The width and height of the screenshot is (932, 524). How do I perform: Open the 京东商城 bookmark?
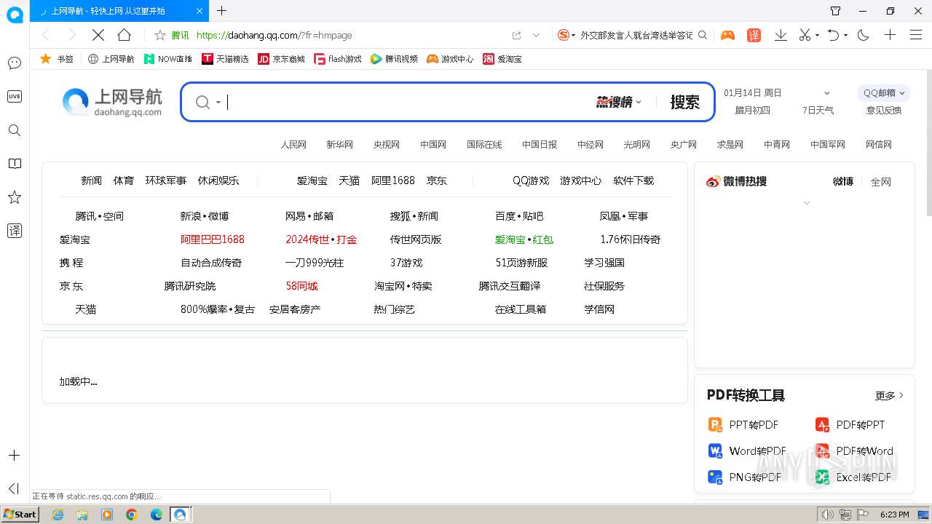point(281,59)
